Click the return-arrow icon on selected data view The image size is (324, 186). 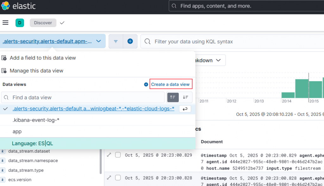pyautogui.click(x=185, y=109)
